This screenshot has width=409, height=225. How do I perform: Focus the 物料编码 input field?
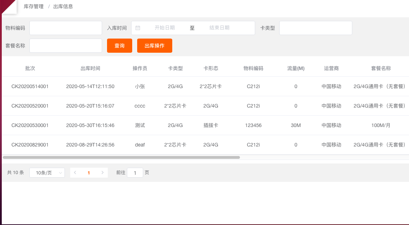tap(66, 28)
